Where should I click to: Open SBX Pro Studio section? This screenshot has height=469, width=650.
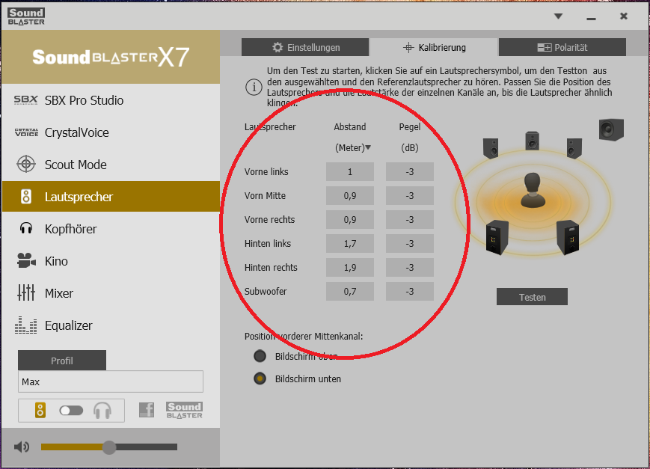pyautogui.click(x=111, y=100)
